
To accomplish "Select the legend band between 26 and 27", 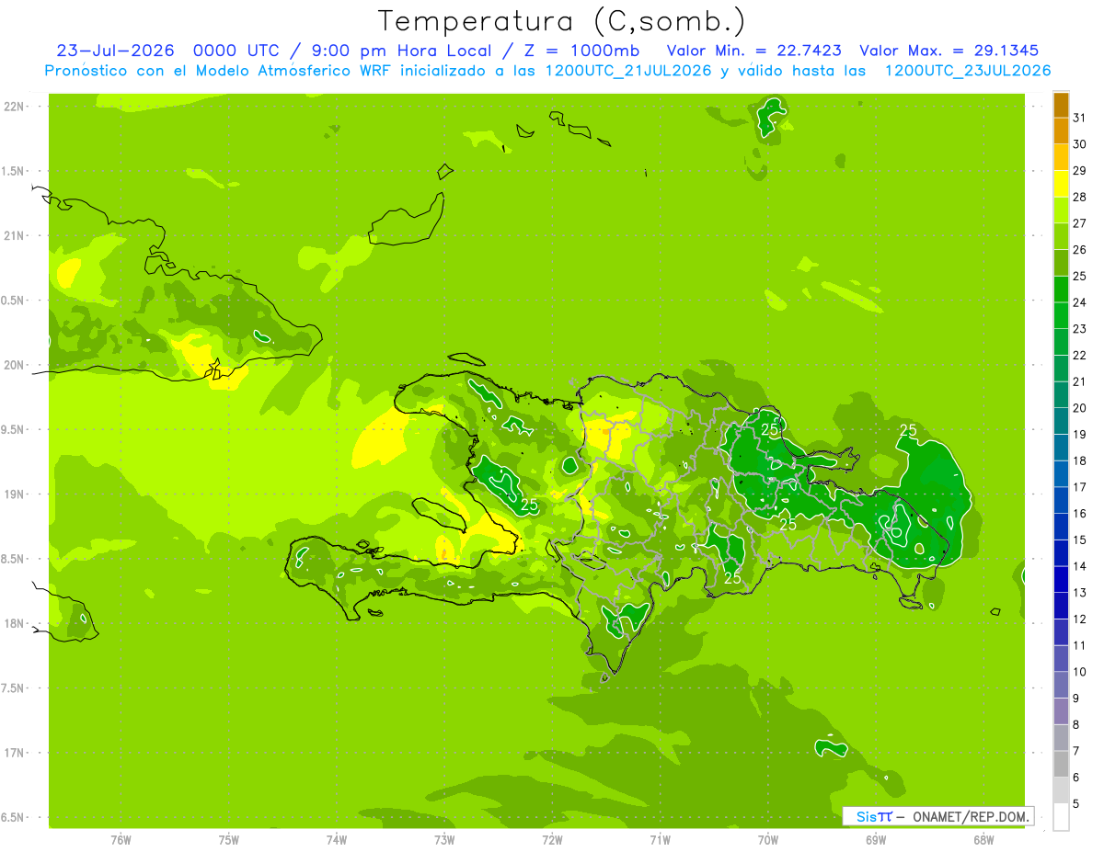I will click(1061, 237).
